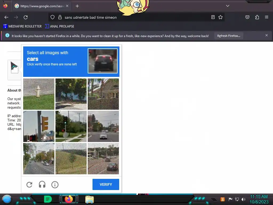Select the fire hydrant captcha tile
The image size is (273, 205).
coord(39,94)
